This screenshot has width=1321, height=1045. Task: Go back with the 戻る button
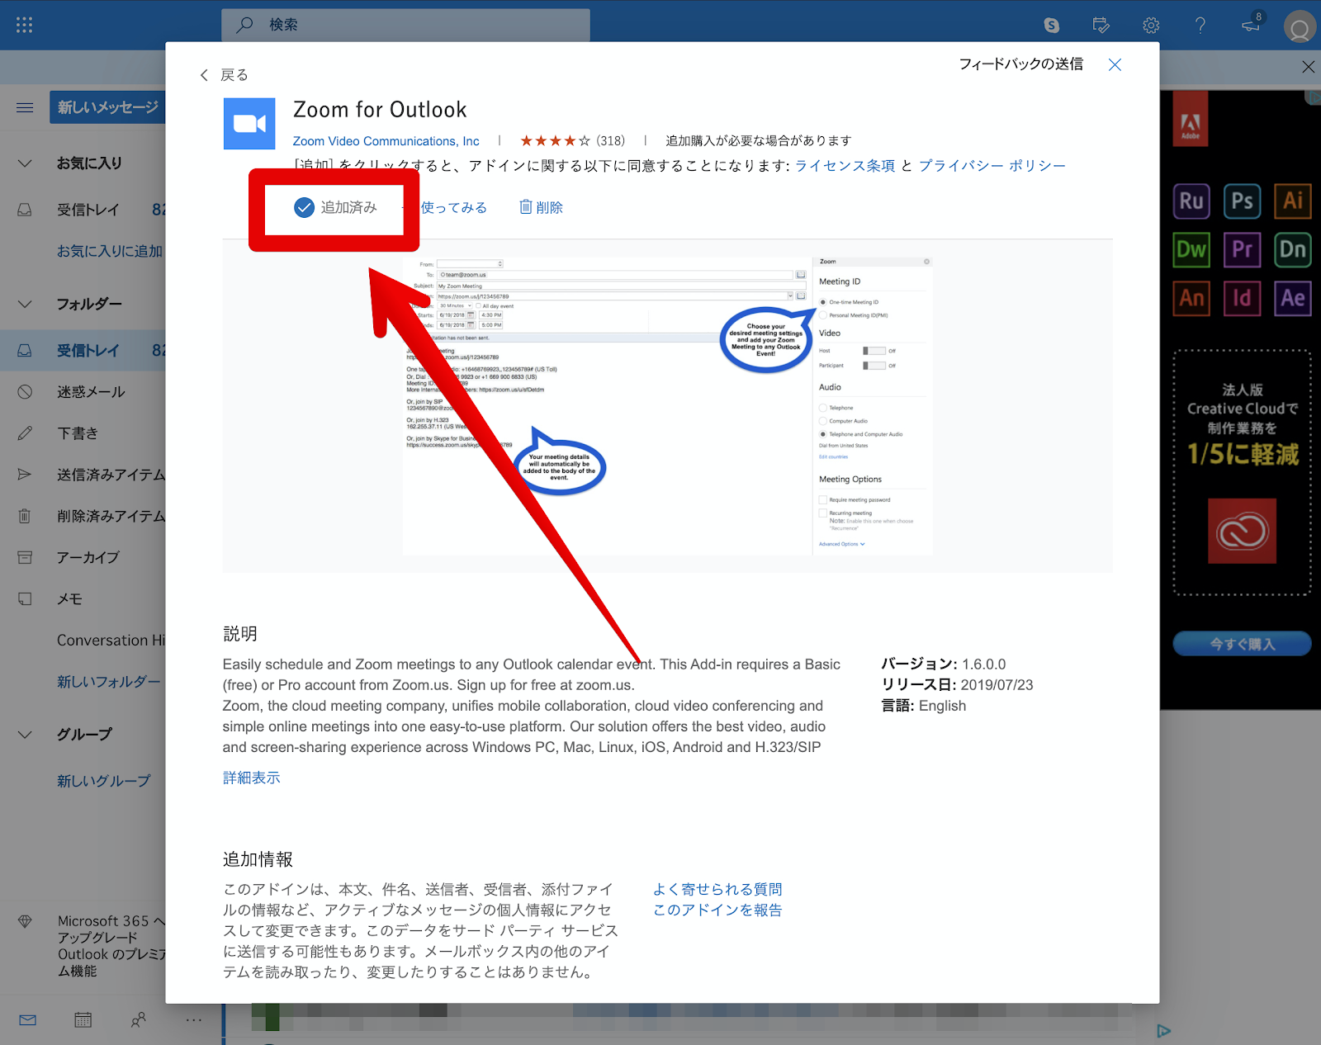[x=224, y=75]
